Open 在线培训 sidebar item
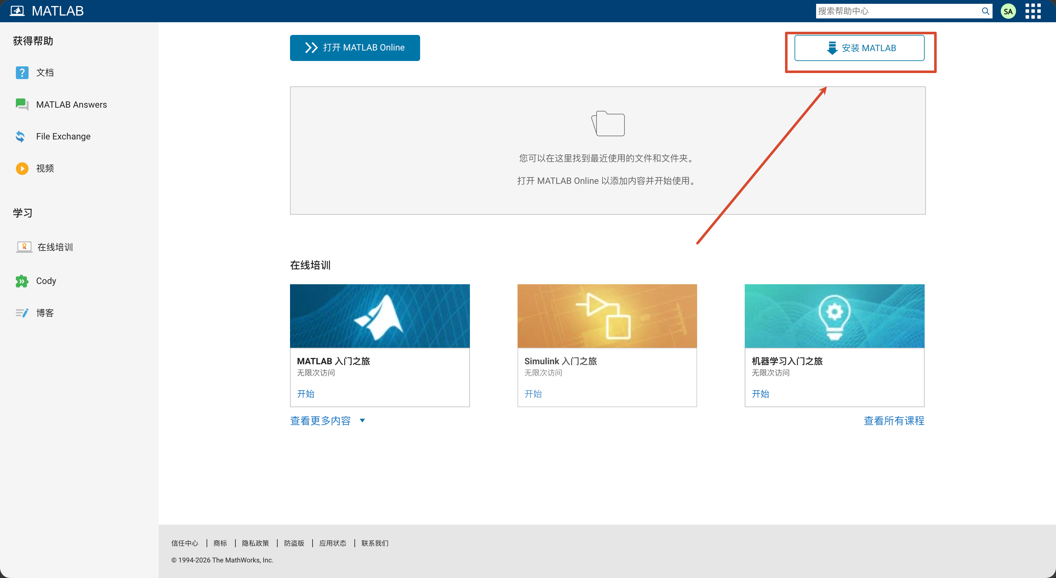The width and height of the screenshot is (1056, 578). (x=55, y=247)
